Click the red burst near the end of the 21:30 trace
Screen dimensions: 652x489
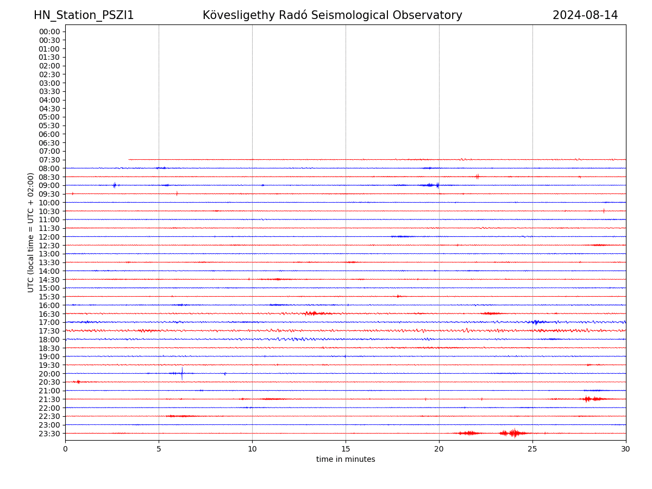[x=588, y=399]
